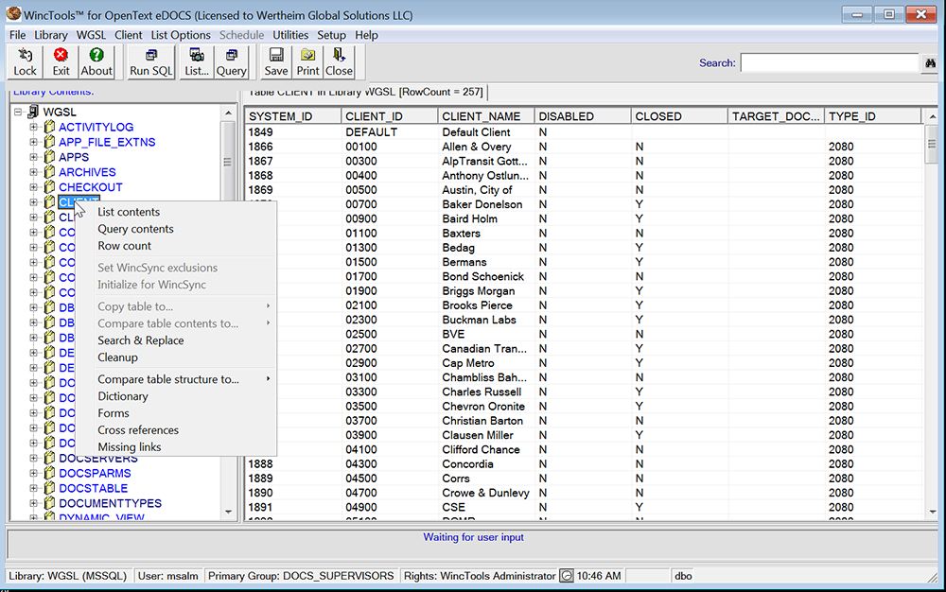The image size is (946, 592).
Task: Expand the DOCSTABLE tree node
Action: point(34,488)
